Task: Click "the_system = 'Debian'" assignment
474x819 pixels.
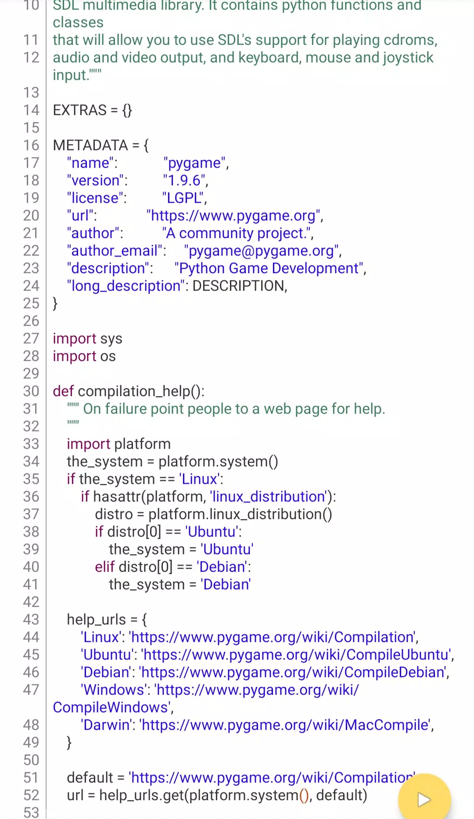Action: pyautogui.click(x=180, y=584)
